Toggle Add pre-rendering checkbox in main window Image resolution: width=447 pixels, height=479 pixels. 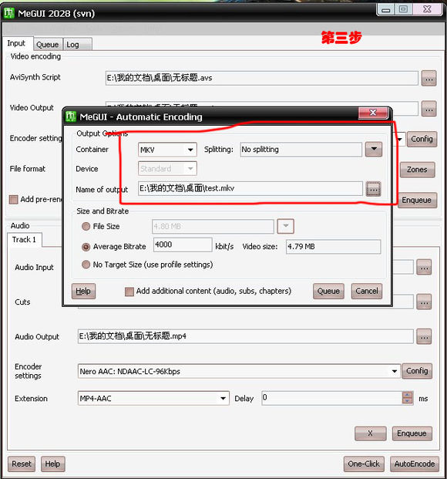(13, 200)
